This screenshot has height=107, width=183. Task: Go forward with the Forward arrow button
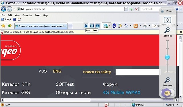pyautogui.click(x=9, y=9)
